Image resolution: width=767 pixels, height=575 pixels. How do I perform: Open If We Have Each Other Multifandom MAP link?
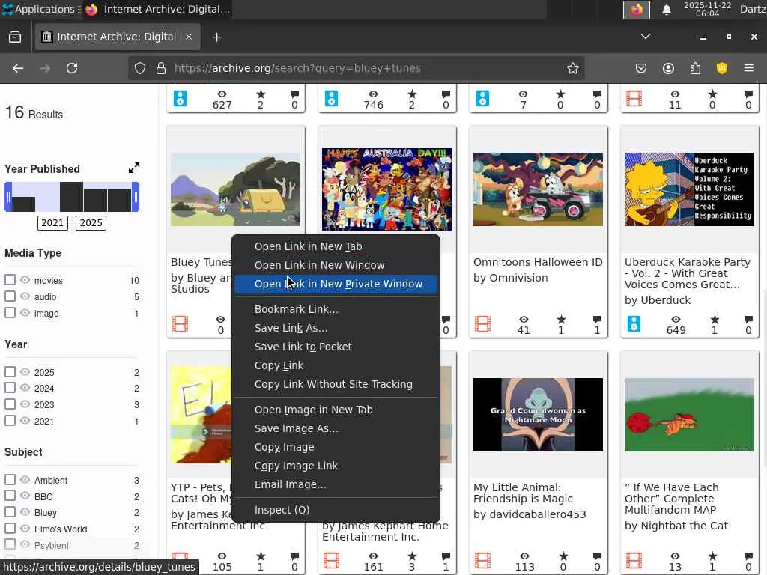(672, 499)
